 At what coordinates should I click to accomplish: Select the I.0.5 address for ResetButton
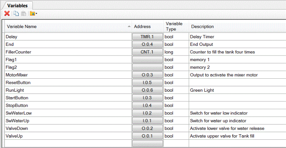[x=147, y=83]
